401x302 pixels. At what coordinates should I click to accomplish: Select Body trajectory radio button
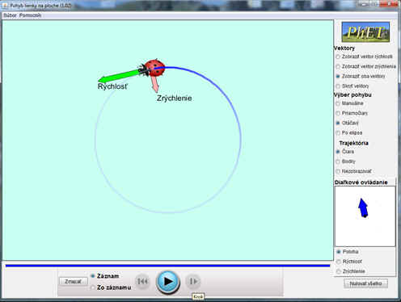point(338,161)
